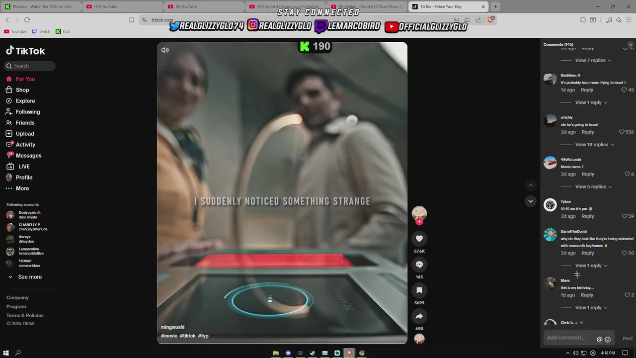Share the video using arrow icon
Viewport: 636px width, 358px height.
point(419,316)
